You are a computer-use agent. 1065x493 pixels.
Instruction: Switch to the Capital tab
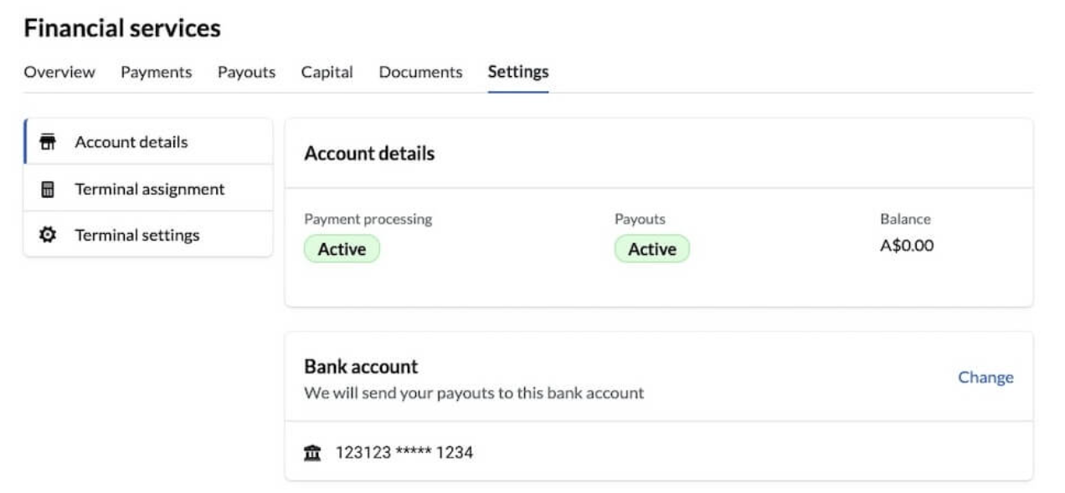(x=327, y=72)
